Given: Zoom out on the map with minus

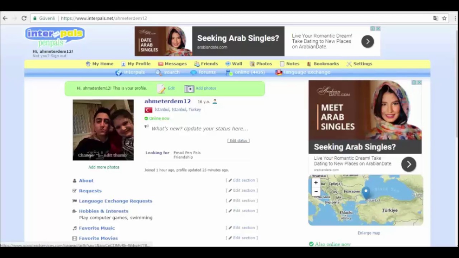Looking at the screenshot, I should point(316,192).
